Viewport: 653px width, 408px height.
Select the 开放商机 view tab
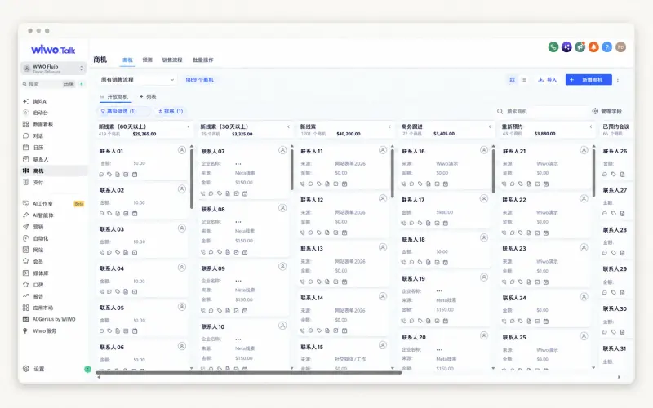[x=114, y=96]
